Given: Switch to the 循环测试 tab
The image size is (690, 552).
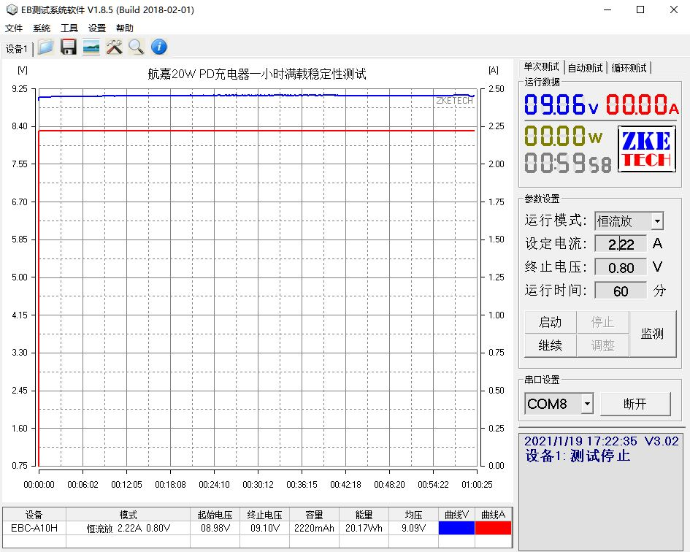Looking at the screenshot, I should [629, 68].
